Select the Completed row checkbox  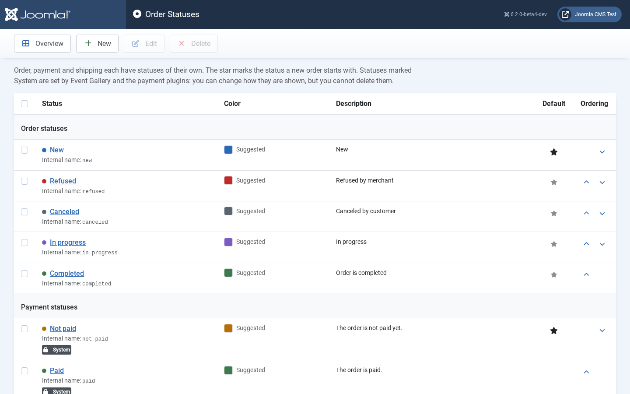pos(24,274)
